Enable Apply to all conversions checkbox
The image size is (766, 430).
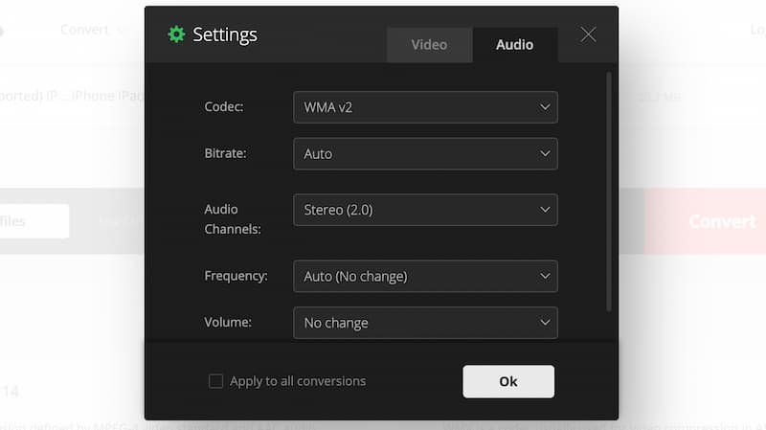(215, 381)
